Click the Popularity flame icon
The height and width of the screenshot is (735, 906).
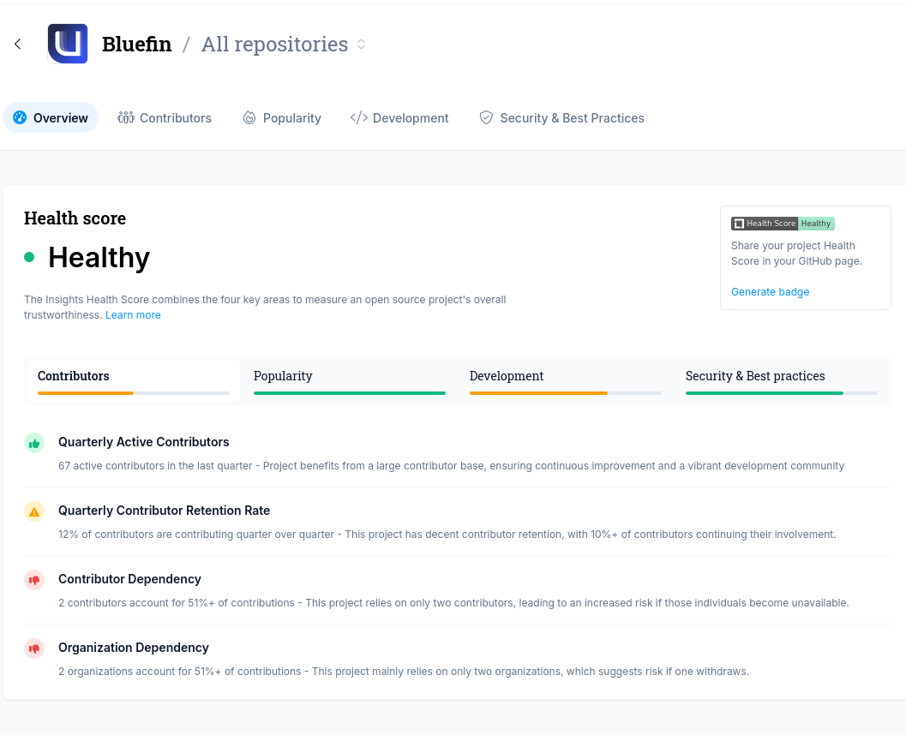coord(249,117)
